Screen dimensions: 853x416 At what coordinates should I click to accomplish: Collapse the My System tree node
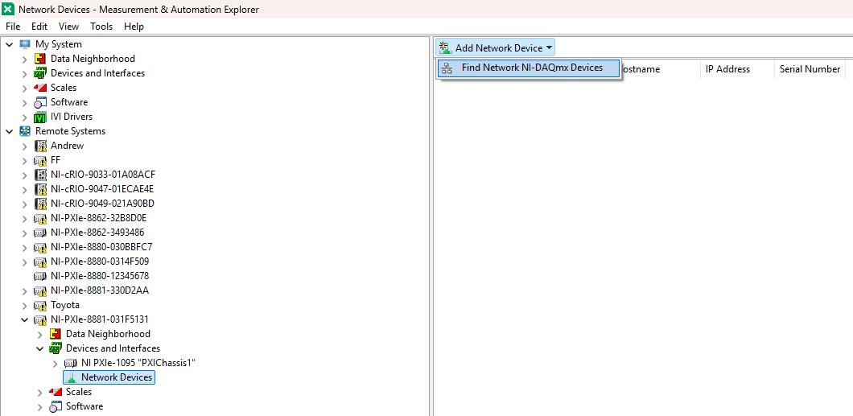tap(9, 44)
